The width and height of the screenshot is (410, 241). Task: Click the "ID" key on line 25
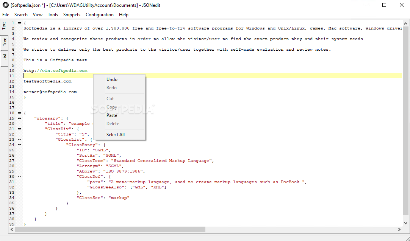(82, 150)
